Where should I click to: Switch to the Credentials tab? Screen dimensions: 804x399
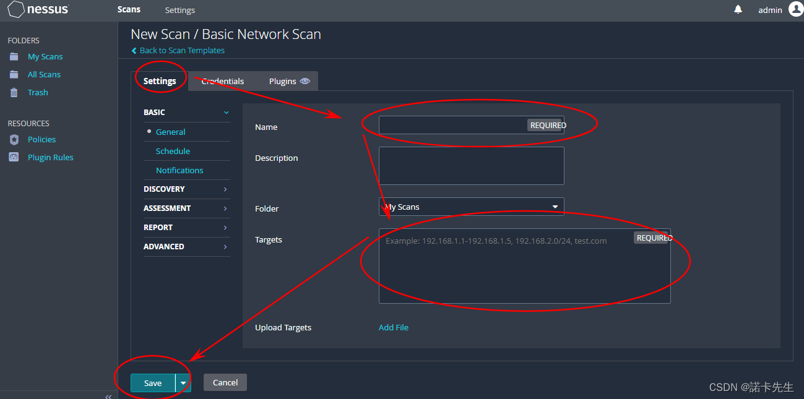tap(223, 81)
